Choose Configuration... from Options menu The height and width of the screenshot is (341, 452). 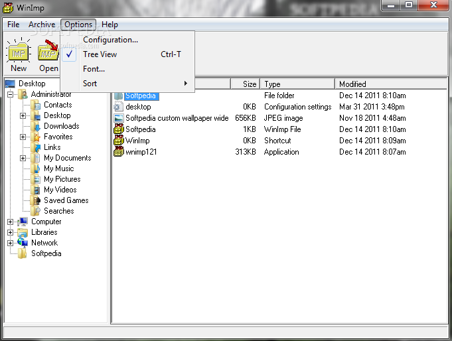click(x=127, y=40)
